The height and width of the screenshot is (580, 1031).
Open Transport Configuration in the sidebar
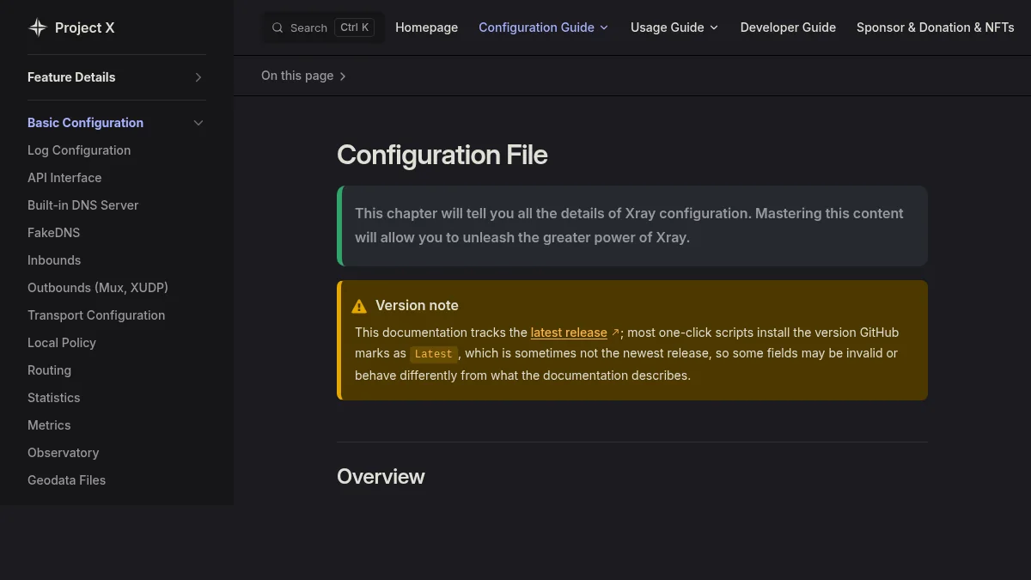click(x=96, y=315)
